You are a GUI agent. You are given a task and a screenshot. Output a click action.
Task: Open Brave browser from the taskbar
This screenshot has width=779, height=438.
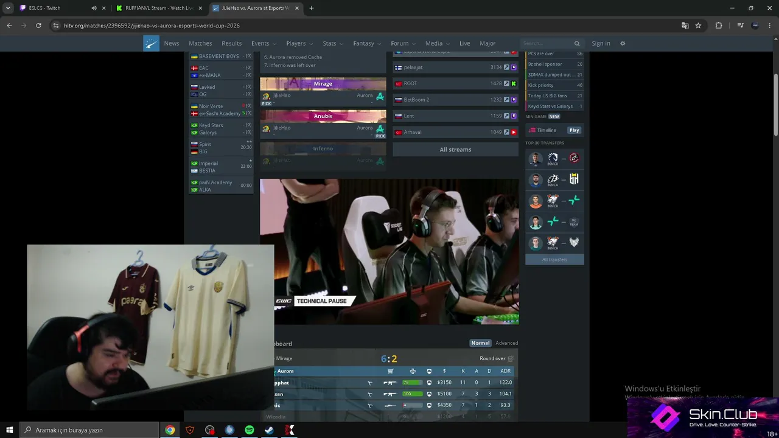(190, 430)
